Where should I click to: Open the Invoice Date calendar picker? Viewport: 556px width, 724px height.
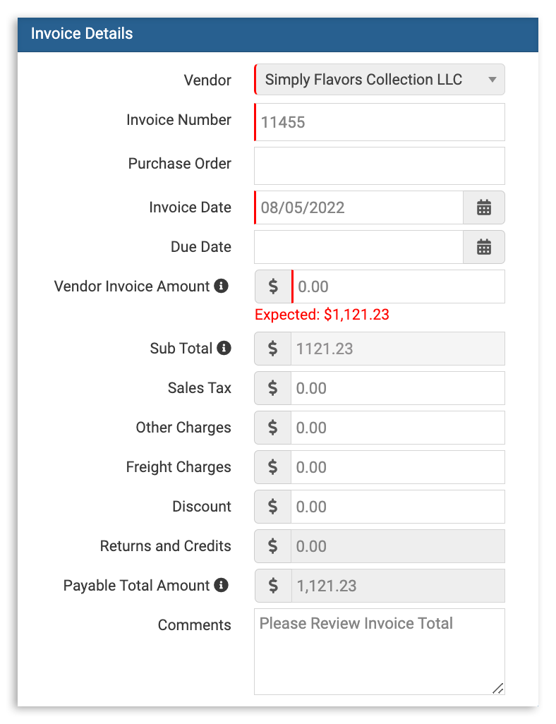pyautogui.click(x=483, y=207)
